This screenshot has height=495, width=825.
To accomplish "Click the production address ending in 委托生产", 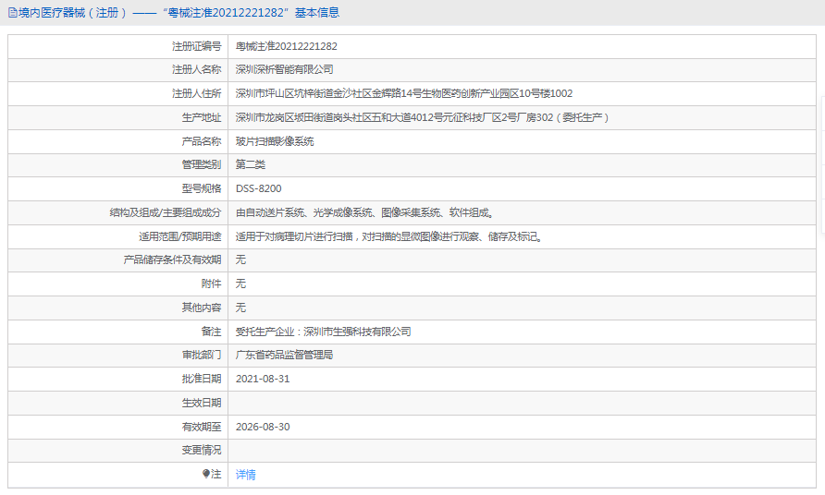I will (x=422, y=117).
